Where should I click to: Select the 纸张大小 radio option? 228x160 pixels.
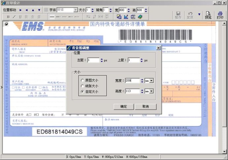(82, 85)
